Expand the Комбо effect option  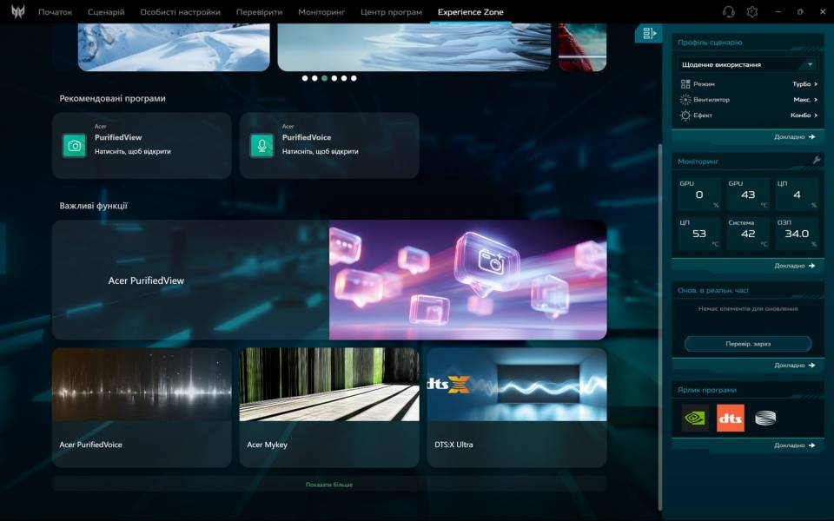point(804,115)
